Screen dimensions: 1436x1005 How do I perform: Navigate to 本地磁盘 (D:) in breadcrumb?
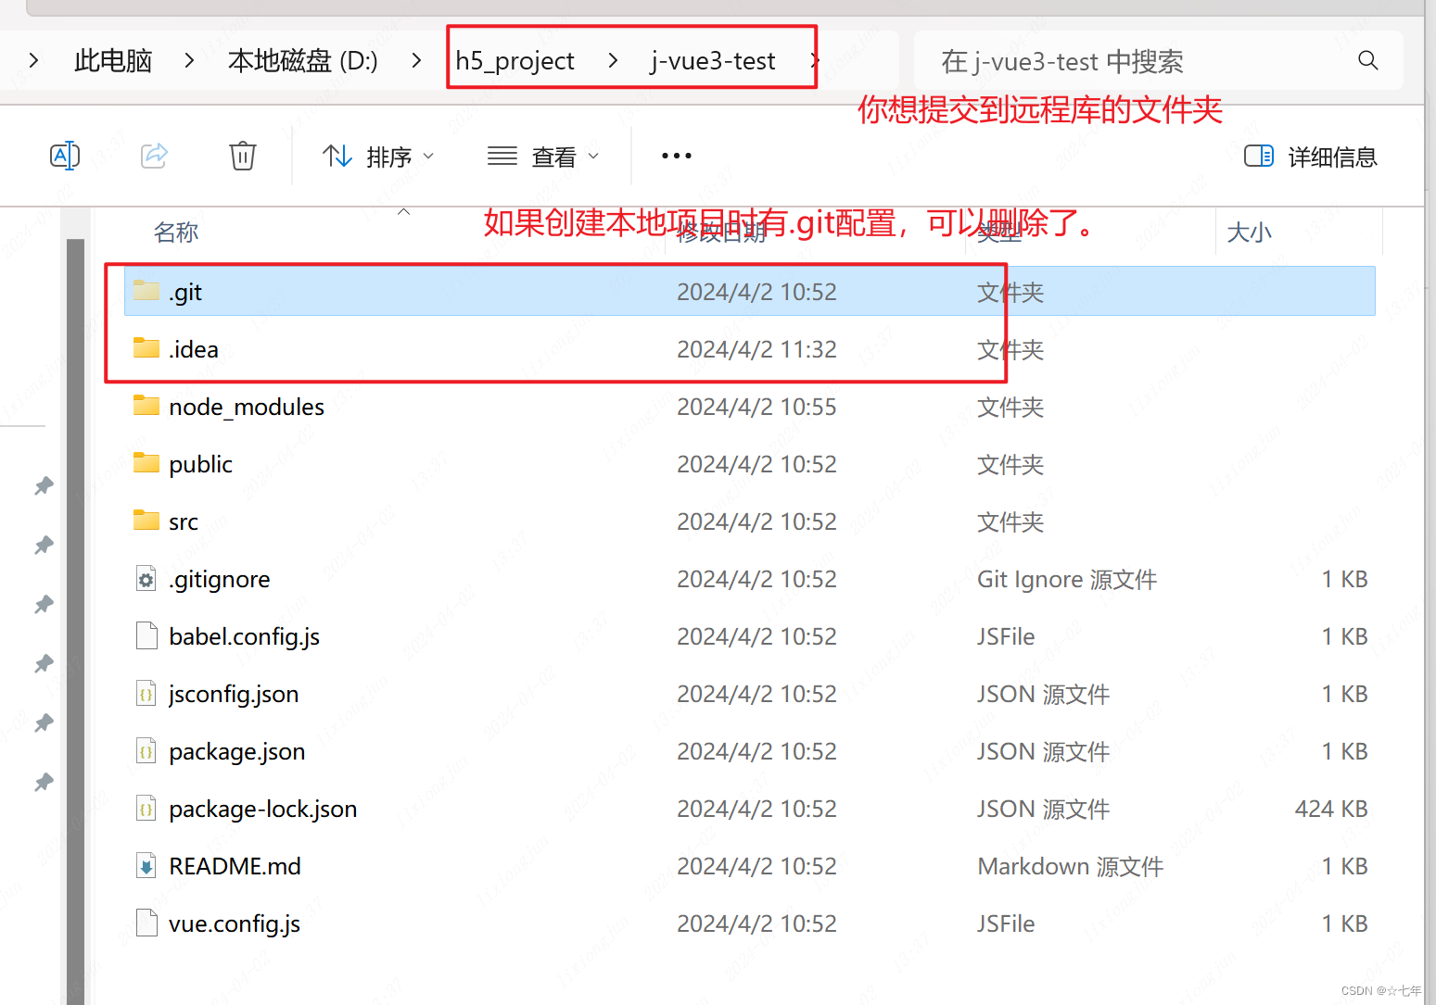point(303,61)
